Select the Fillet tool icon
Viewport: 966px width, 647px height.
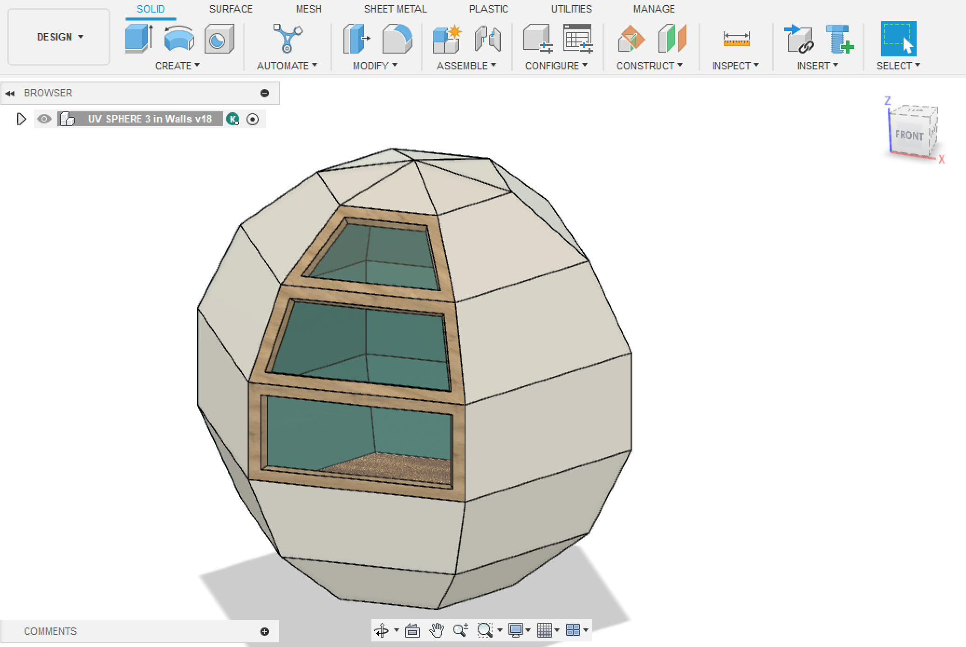397,39
